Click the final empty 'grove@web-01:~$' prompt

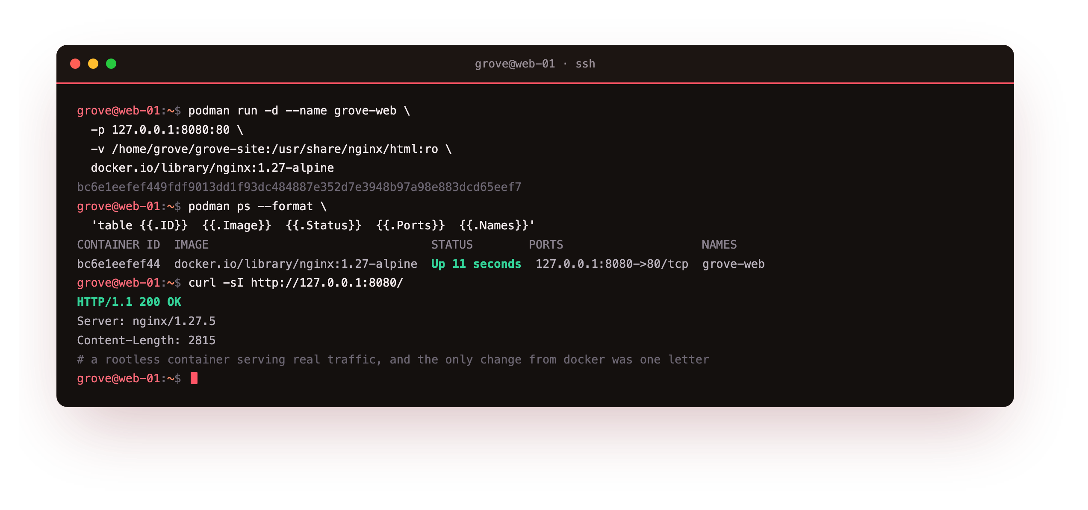129,378
